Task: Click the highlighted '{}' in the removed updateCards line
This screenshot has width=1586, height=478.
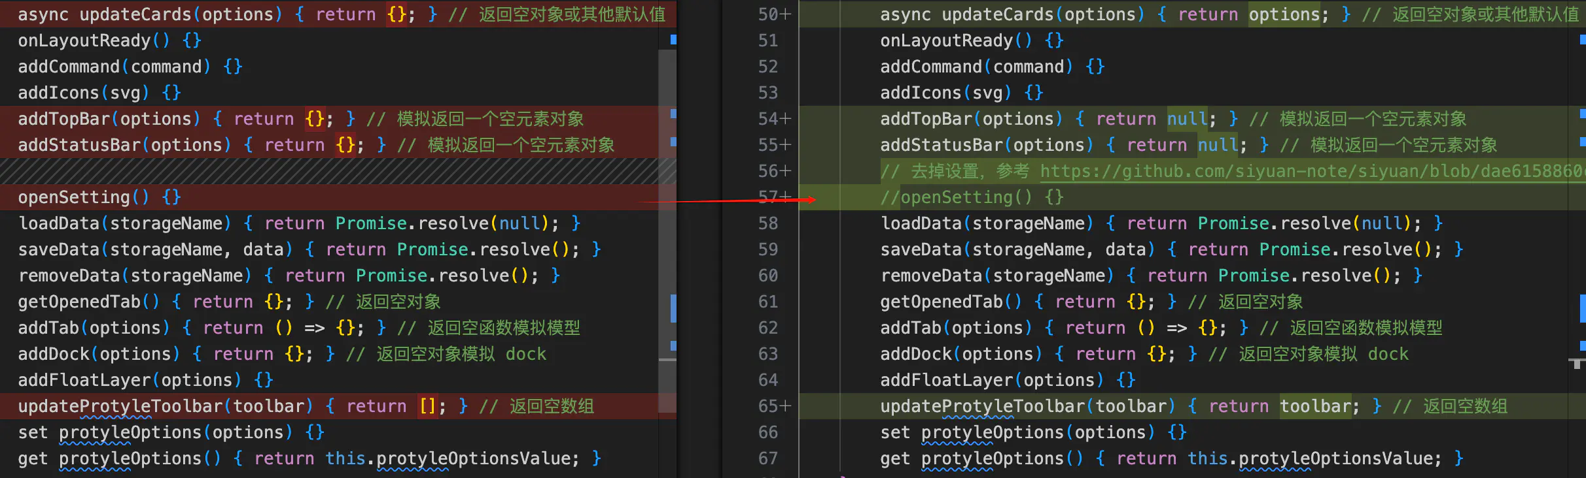Action: [396, 14]
